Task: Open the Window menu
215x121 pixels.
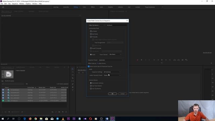Action: (35, 4)
